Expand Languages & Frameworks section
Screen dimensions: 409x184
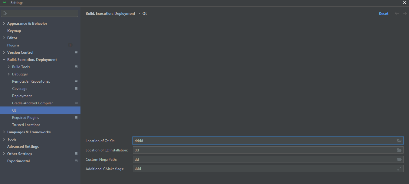[4, 132]
